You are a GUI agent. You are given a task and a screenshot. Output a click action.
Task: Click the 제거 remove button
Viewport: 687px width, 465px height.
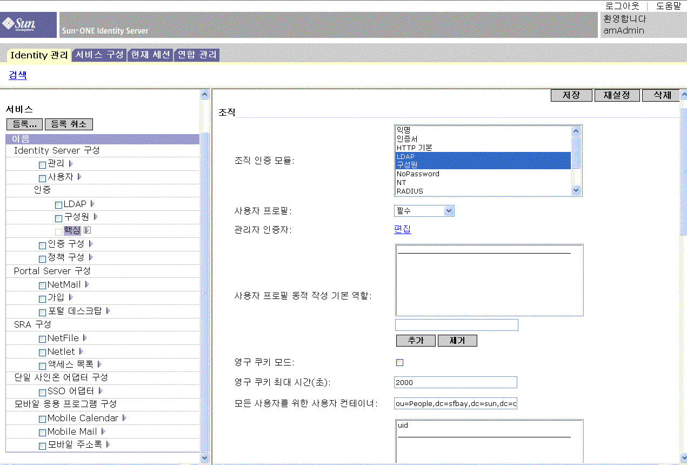click(457, 341)
